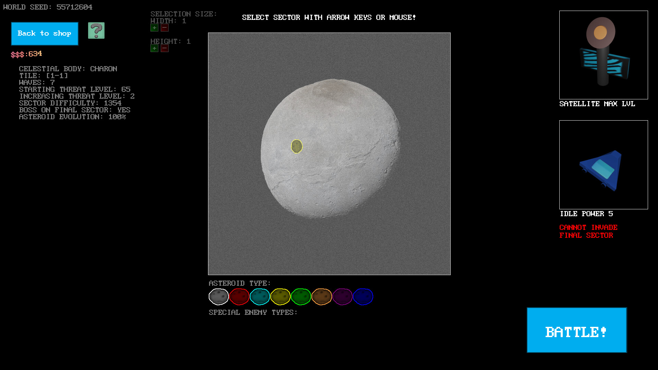Open the green question mark help icon
The height and width of the screenshot is (370, 658).
96,31
